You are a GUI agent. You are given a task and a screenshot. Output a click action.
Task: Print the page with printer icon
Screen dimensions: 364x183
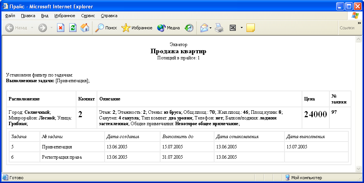click(x=219, y=28)
